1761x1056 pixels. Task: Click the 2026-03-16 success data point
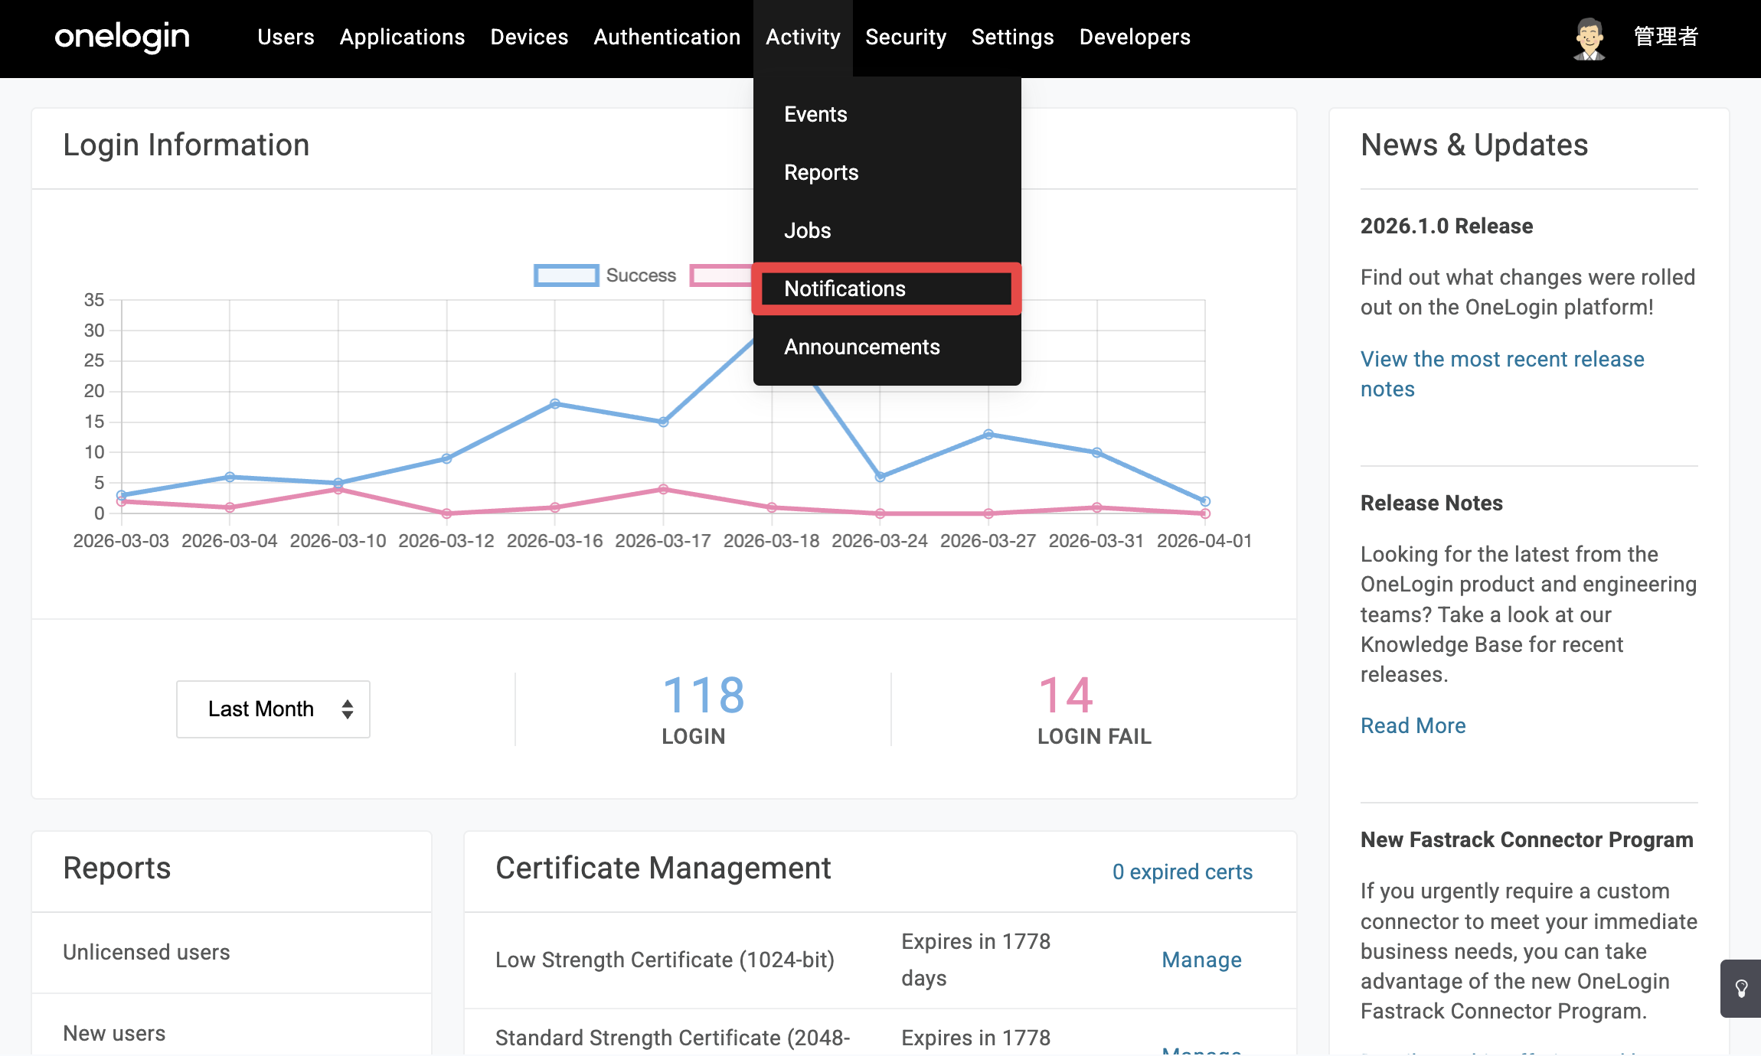pyautogui.click(x=555, y=403)
